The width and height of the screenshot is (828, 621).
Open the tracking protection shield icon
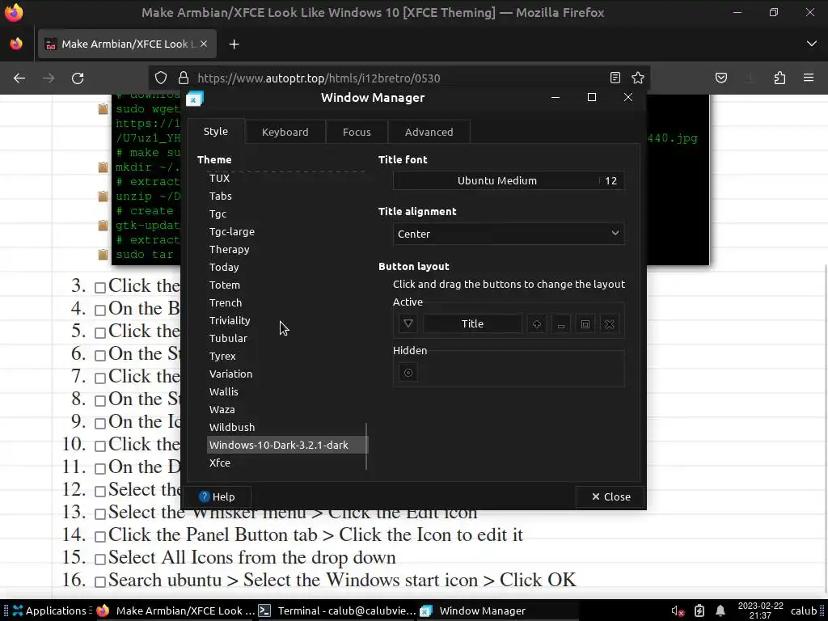click(161, 78)
